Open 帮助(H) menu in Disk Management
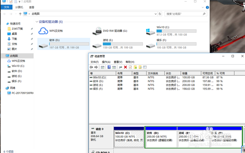The image size is (245, 153). click(x=130, y=62)
